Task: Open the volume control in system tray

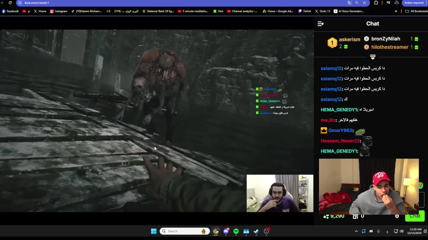Action: coord(401,231)
